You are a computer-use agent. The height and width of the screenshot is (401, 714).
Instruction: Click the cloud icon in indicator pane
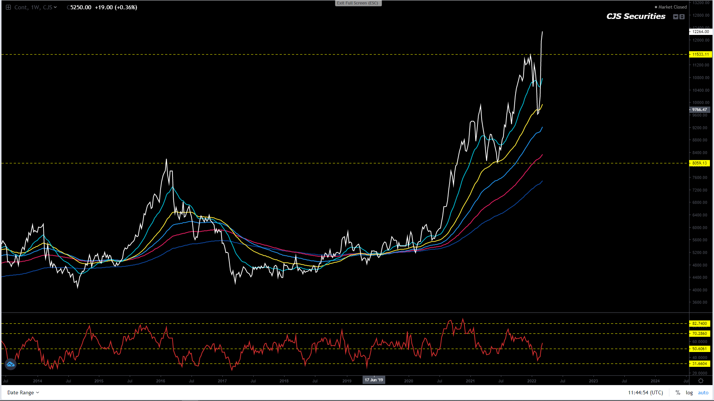(x=10, y=364)
